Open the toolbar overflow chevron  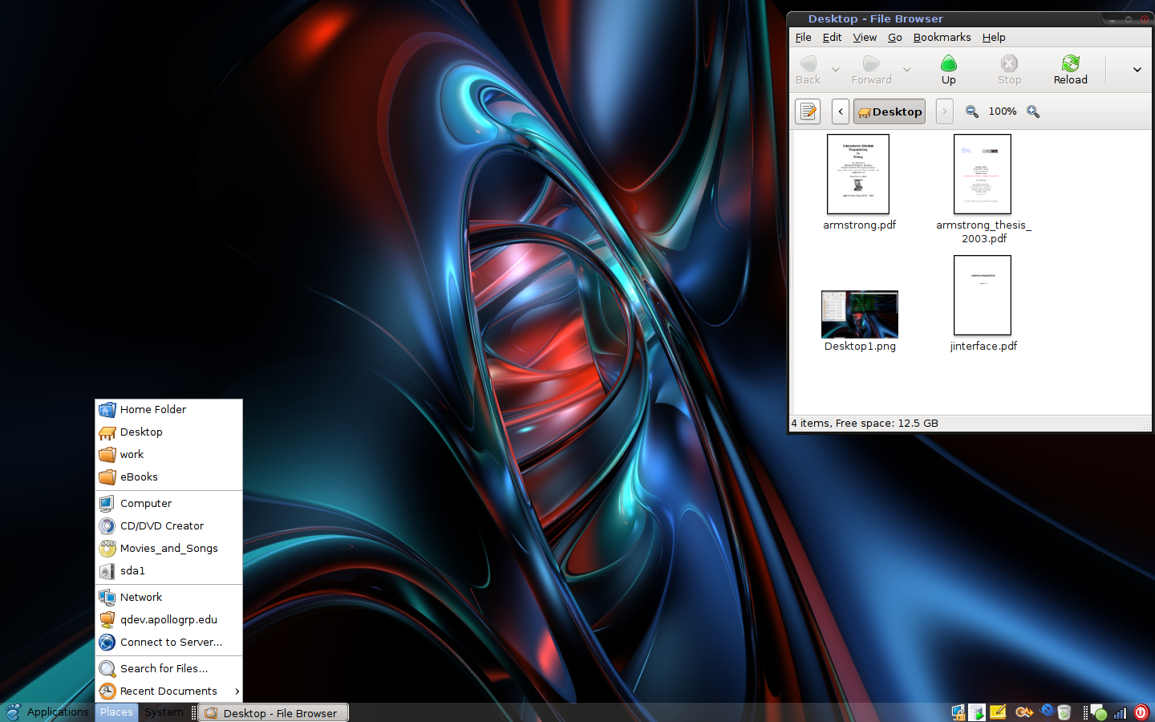[1137, 70]
